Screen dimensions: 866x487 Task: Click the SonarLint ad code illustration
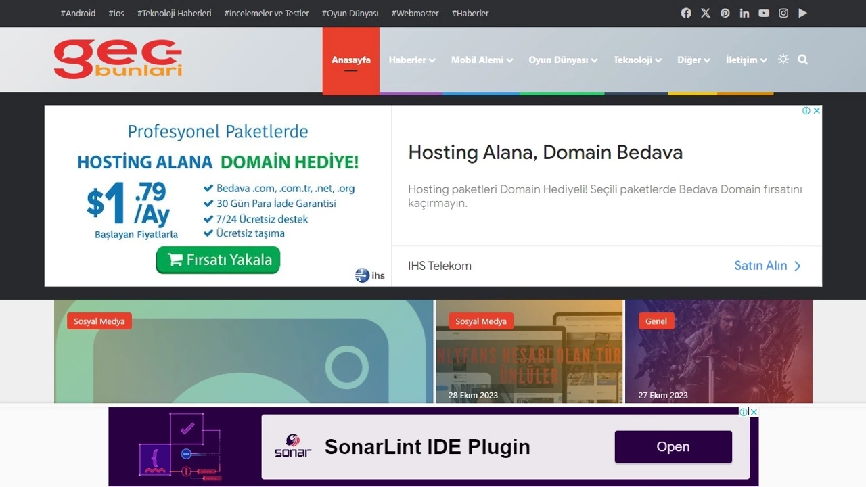click(x=180, y=446)
